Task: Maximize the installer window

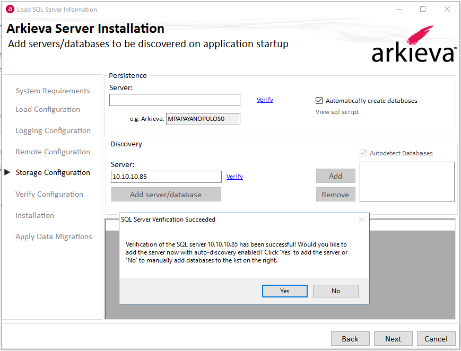Action: click(423, 9)
